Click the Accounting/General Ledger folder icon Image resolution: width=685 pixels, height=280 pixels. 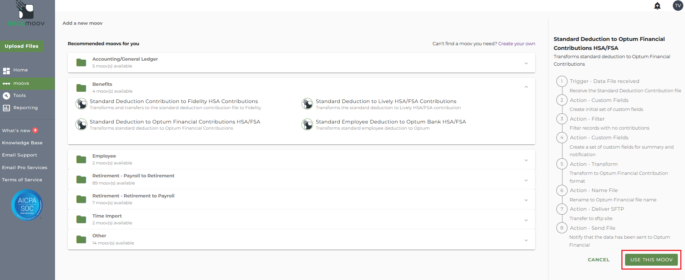coord(81,62)
